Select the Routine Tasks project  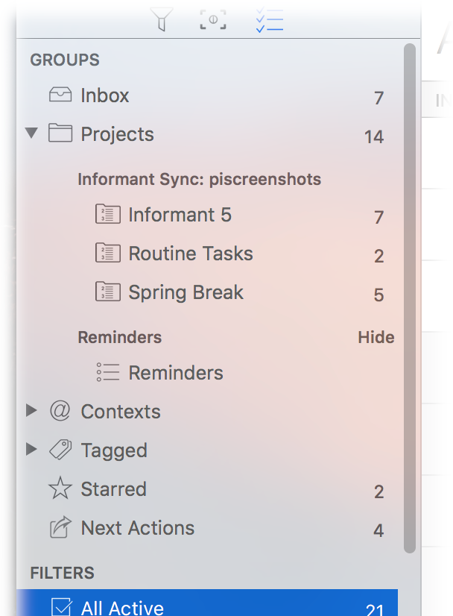pyautogui.click(x=191, y=254)
